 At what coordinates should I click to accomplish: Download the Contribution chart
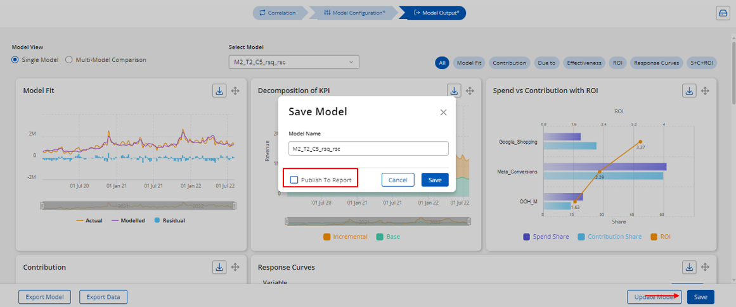(219, 267)
